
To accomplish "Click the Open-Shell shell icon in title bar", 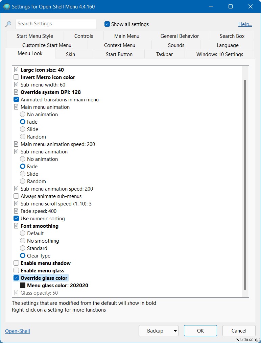I will (x=6, y=6).
